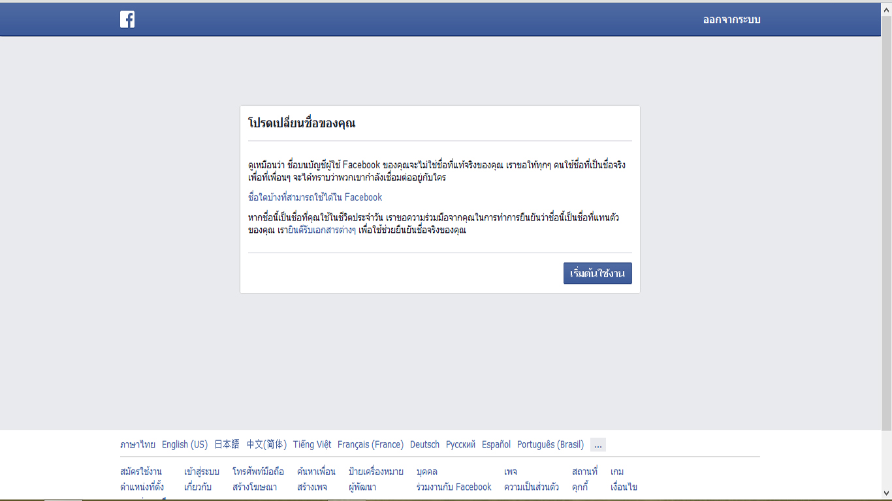Open the เกี่ยวกับ footer link
This screenshot has height=501, width=892.
pos(197,487)
